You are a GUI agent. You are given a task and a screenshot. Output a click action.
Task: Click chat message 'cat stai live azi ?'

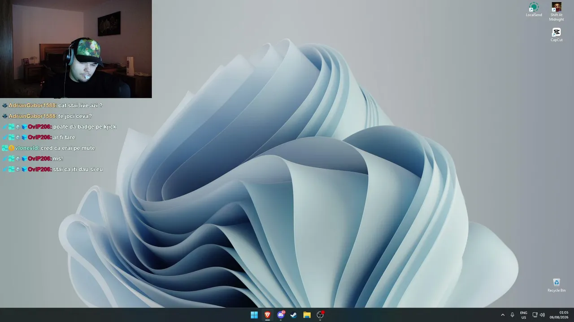80,106
